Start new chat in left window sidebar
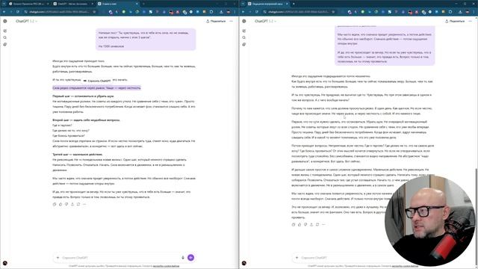This screenshot has width=478, height=269. (5, 31)
